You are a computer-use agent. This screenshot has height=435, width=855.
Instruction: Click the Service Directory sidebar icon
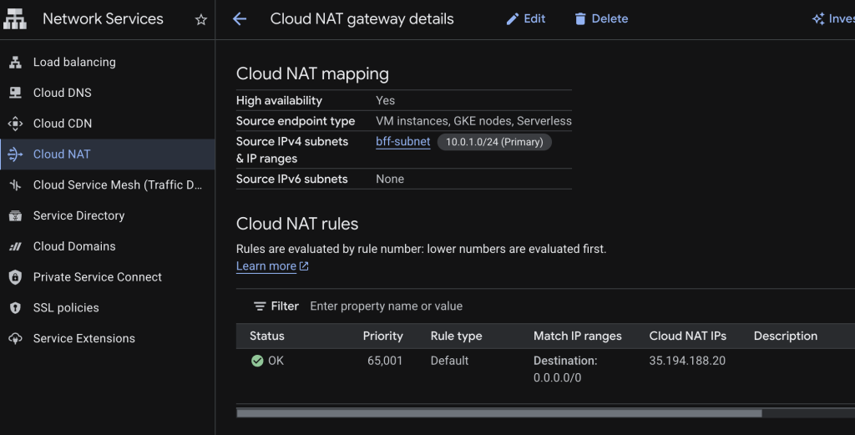(15, 216)
